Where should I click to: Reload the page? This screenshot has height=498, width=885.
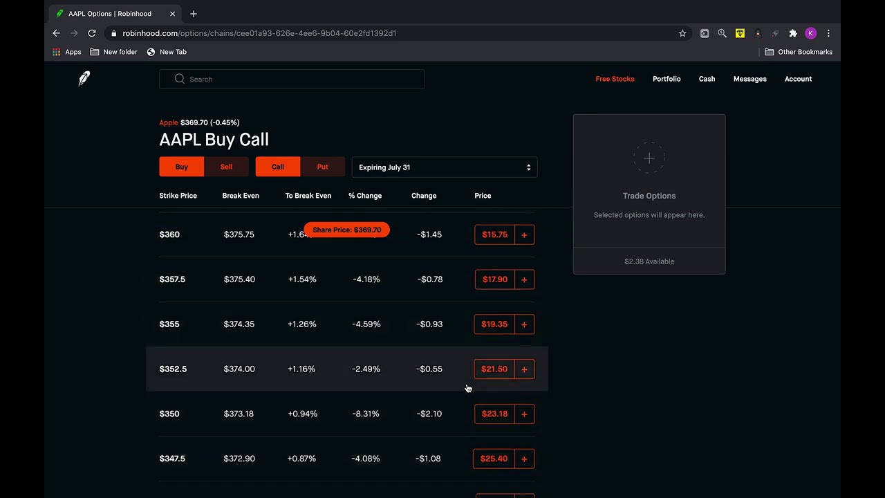(x=91, y=33)
